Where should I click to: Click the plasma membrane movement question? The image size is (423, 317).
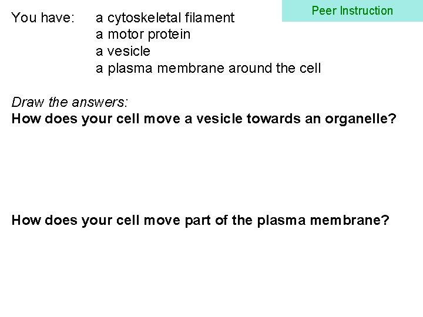(x=200, y=221)
